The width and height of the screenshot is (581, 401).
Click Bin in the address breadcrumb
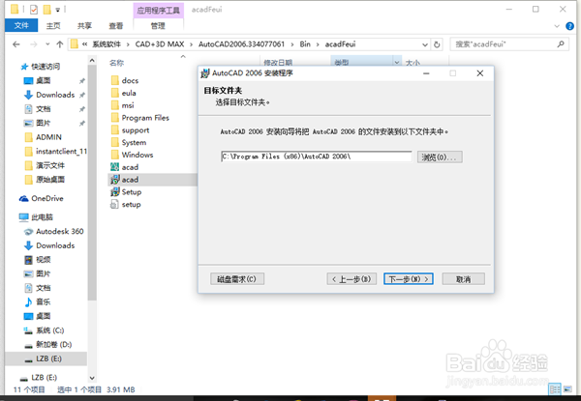tap(305, 44)
